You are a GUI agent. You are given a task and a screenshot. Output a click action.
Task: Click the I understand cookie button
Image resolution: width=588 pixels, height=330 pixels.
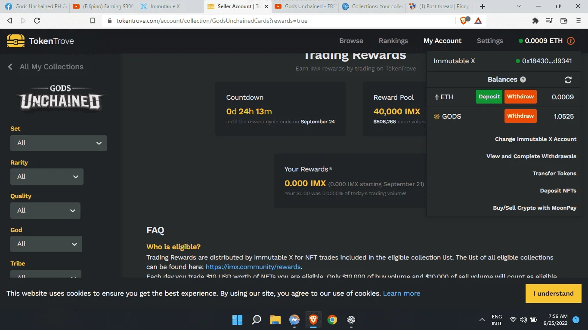(554, 293)
